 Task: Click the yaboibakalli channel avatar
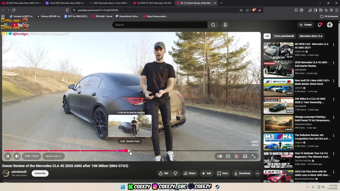(6, 173)
